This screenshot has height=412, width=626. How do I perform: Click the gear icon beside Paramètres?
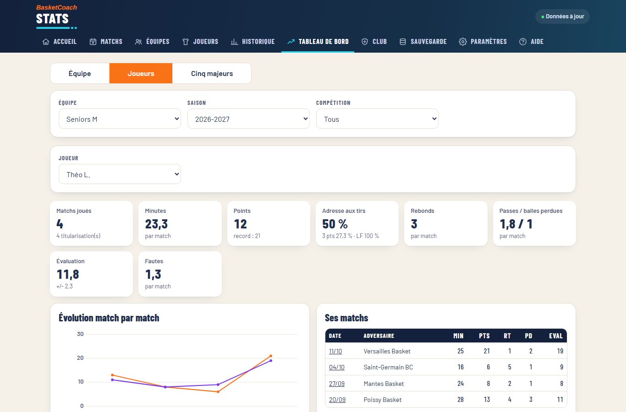tap(463, 42)
